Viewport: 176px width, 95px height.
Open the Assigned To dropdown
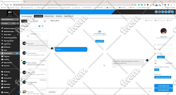click(34, 36)
